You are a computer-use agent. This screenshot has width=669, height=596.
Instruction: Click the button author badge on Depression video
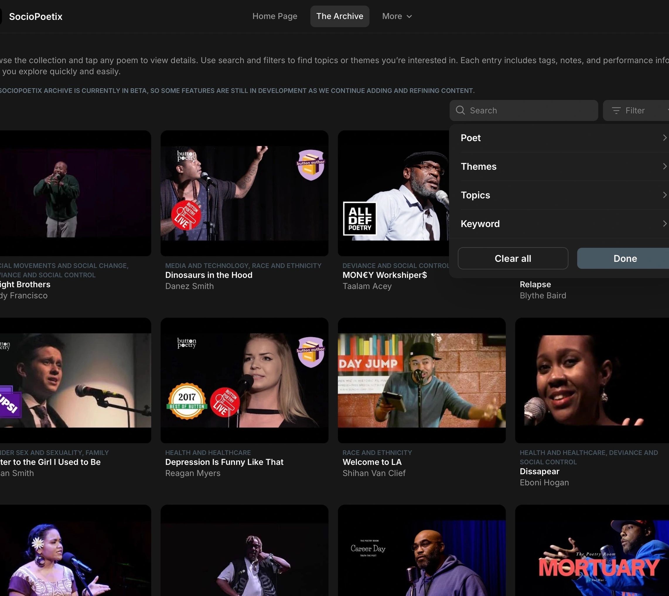pyautogui.click(x=311, y=352)
